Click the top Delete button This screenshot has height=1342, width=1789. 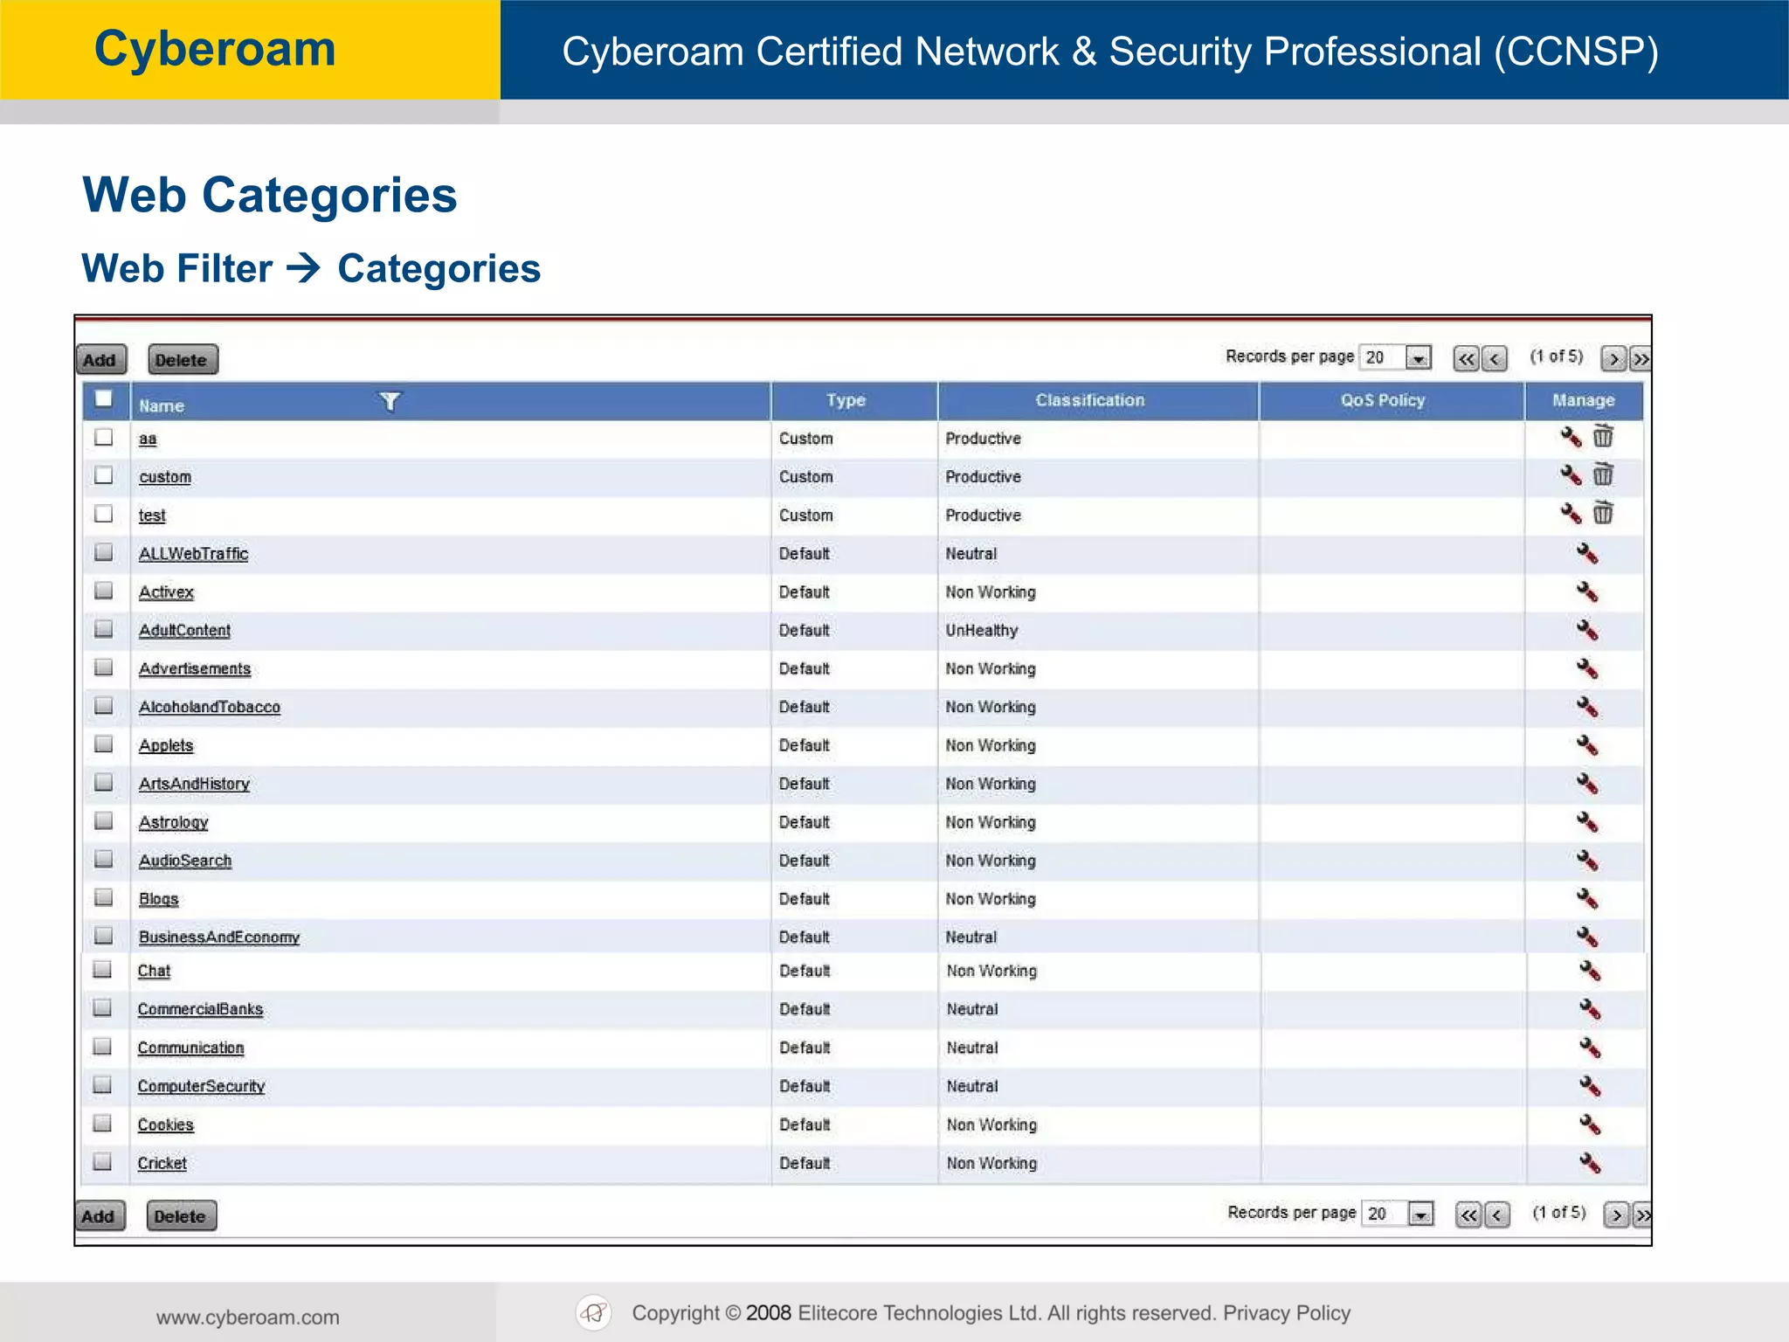coord(182,360)
